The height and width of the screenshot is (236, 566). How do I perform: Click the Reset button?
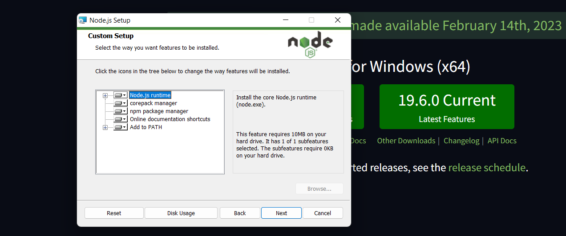tap(114, 213)
